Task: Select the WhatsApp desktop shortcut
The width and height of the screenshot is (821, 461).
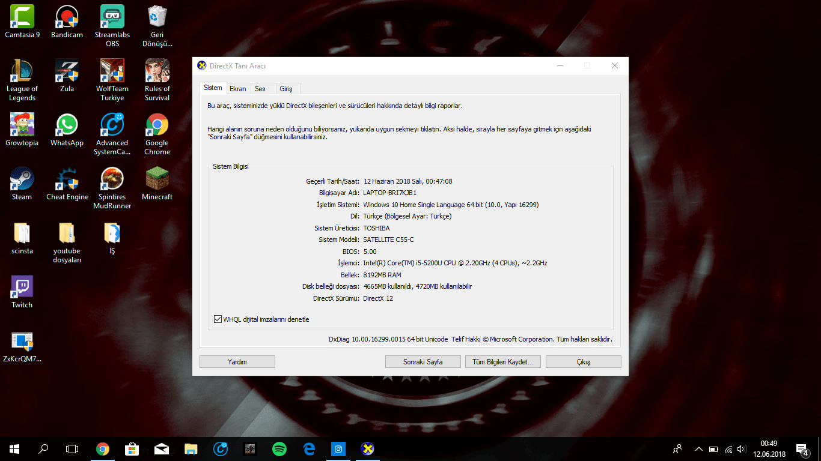Action: [67, 130]
